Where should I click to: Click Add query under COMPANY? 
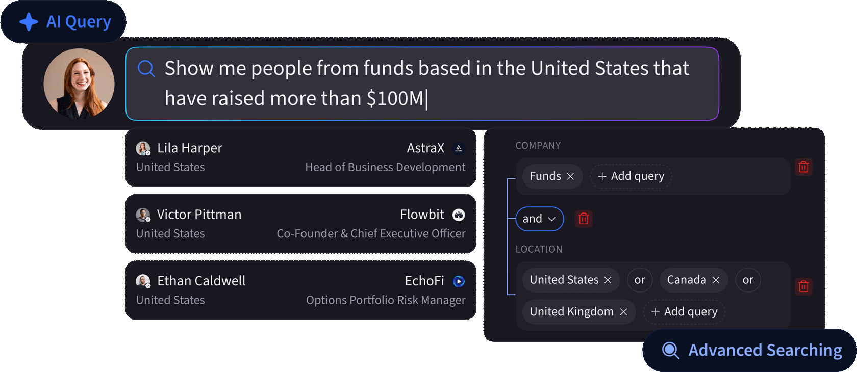coord(631,176)
